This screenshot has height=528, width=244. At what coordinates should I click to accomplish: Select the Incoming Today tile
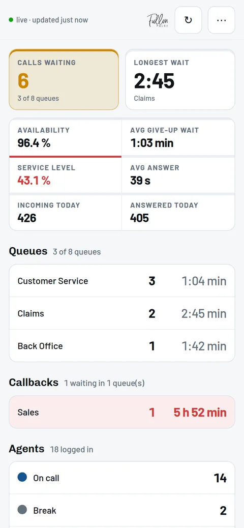[x=65, y=213]
